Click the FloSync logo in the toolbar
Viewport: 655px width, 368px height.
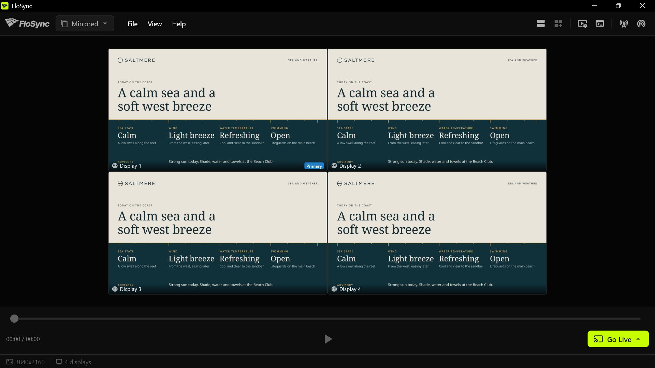(x=27, y=24)
